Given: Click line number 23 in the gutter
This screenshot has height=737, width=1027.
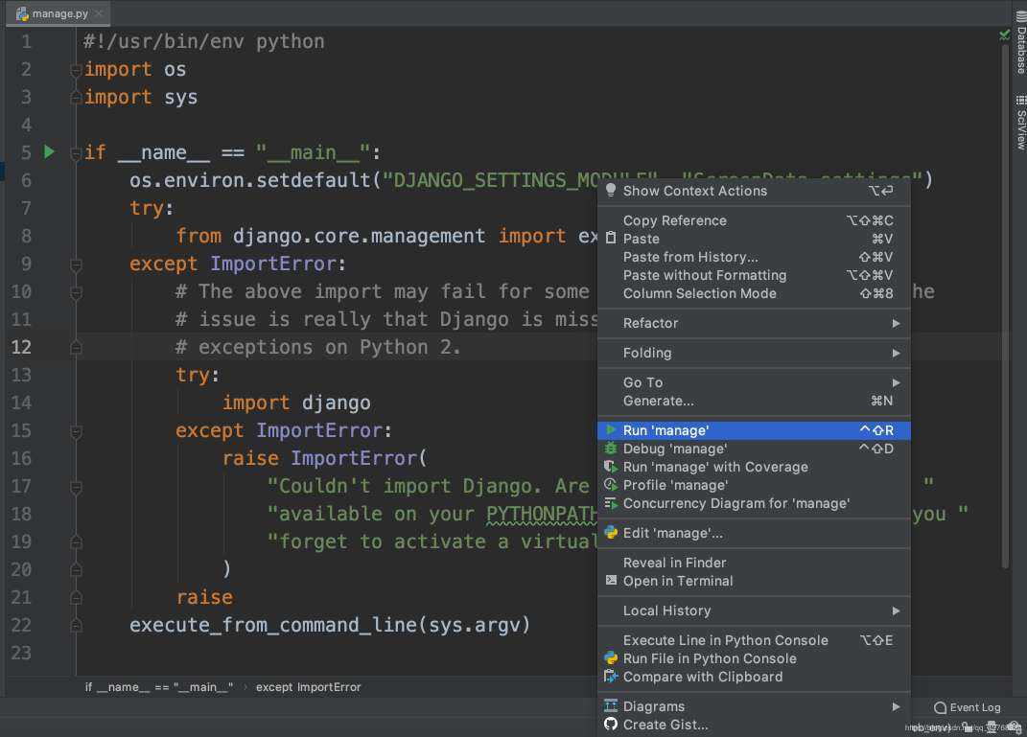Looking at the screenshot, I should click(21, 653).
